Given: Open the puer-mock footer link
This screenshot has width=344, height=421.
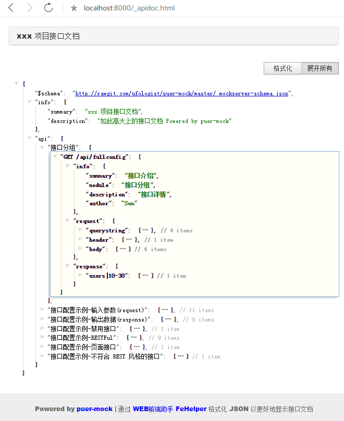Looking at the screenshot, I should point(94,409).
